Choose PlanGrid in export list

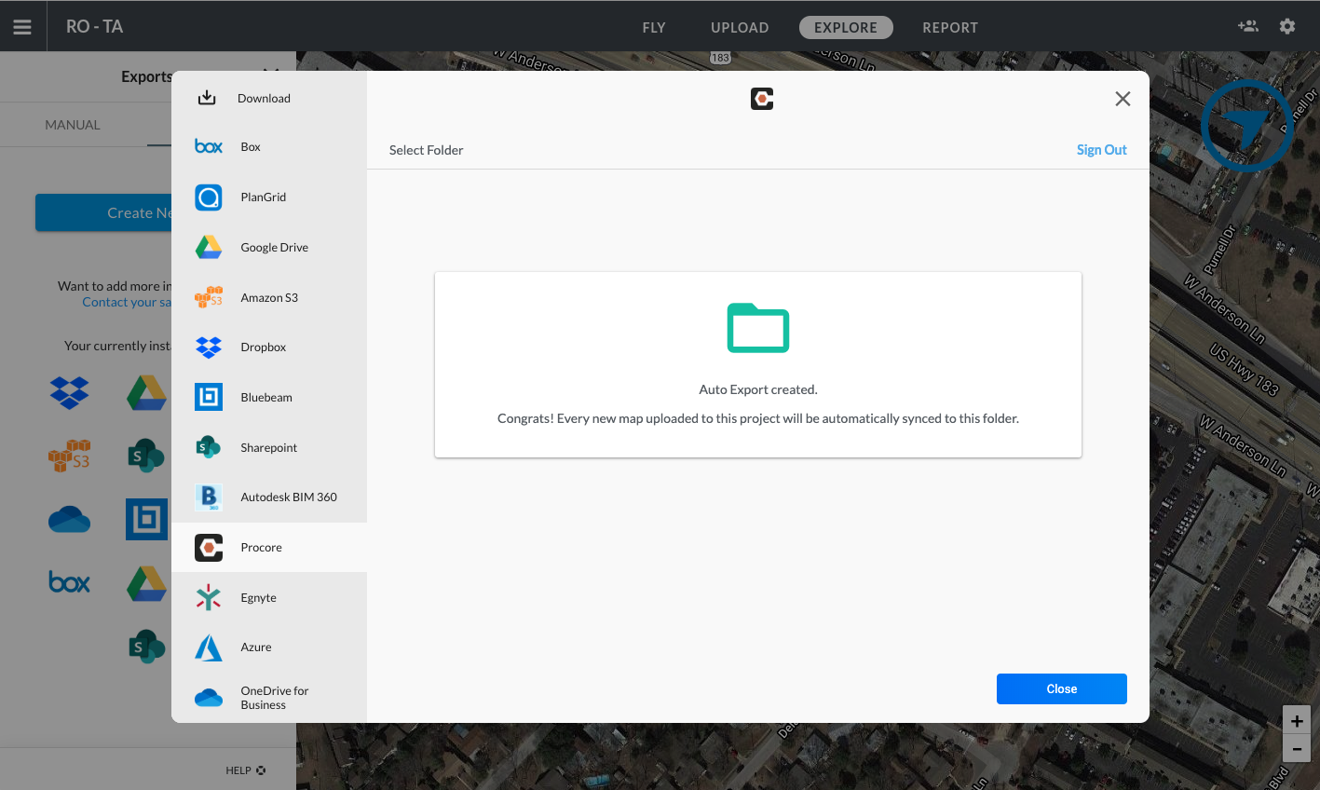(x=269, y=197)
